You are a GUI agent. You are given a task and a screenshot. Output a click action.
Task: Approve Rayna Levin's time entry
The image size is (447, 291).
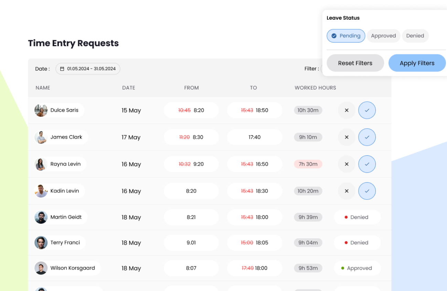[x=367, y=164]
